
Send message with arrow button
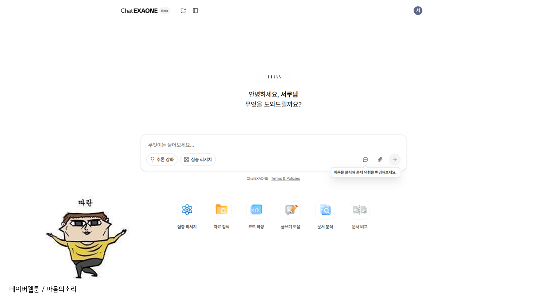[394, 159]
